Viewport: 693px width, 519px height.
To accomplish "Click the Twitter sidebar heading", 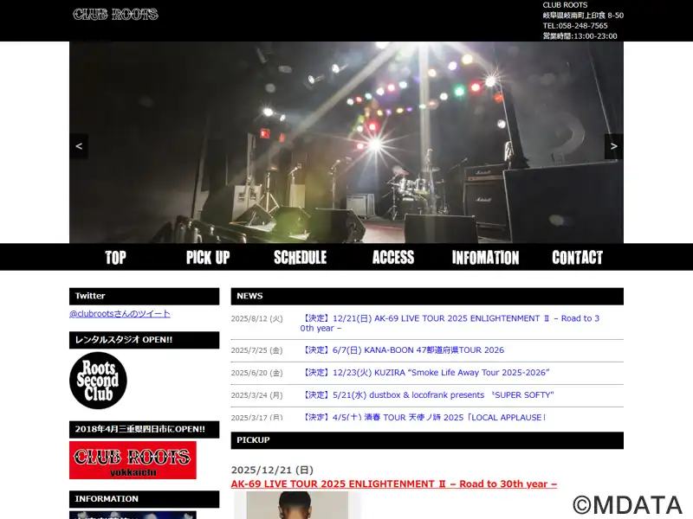I will click(x=144, y=296).
